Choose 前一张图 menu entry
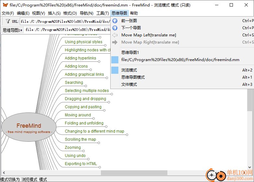Viewport: 254px width, 182px height. [x=182, y=21]
